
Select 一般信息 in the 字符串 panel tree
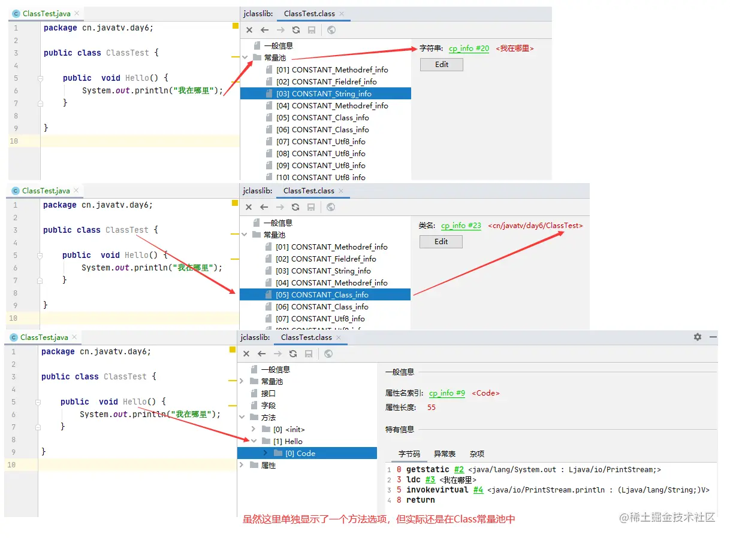[x=279, y=45]
